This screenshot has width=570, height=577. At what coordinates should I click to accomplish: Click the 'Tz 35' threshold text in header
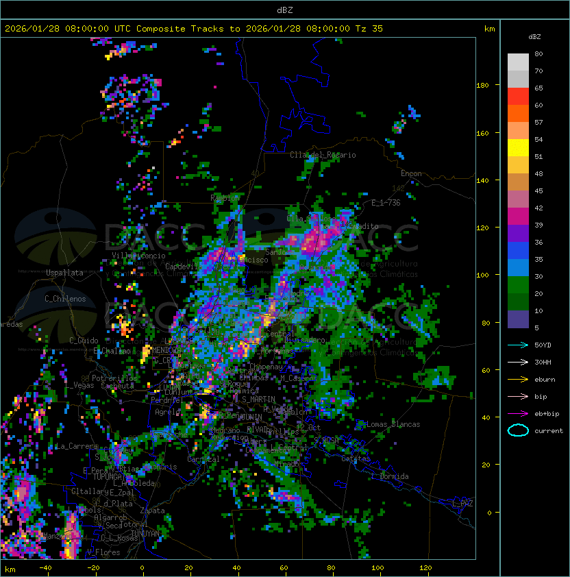369,29
